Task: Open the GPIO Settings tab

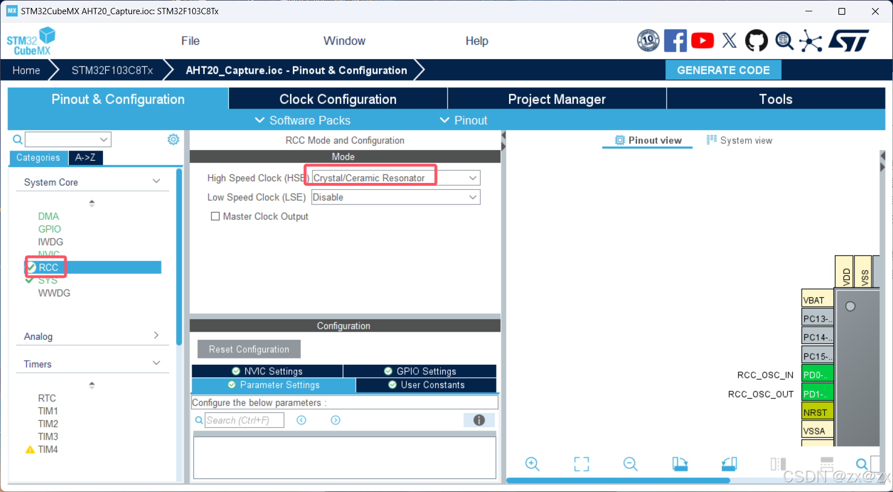Action: click(420, 371)
